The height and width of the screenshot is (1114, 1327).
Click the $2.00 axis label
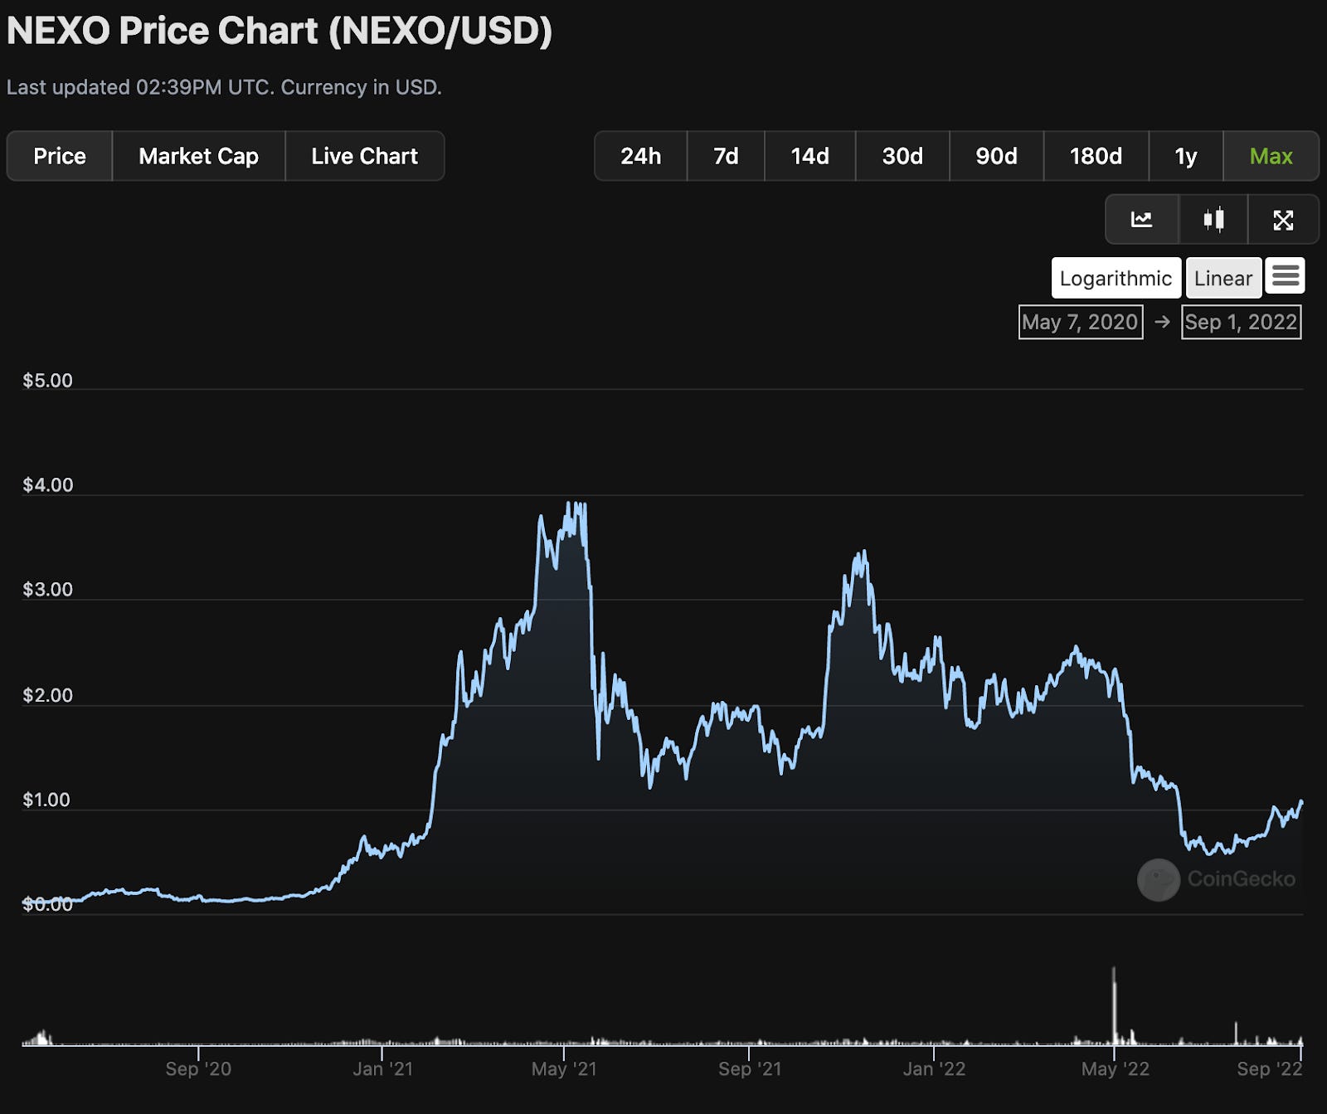click(47, 696)
